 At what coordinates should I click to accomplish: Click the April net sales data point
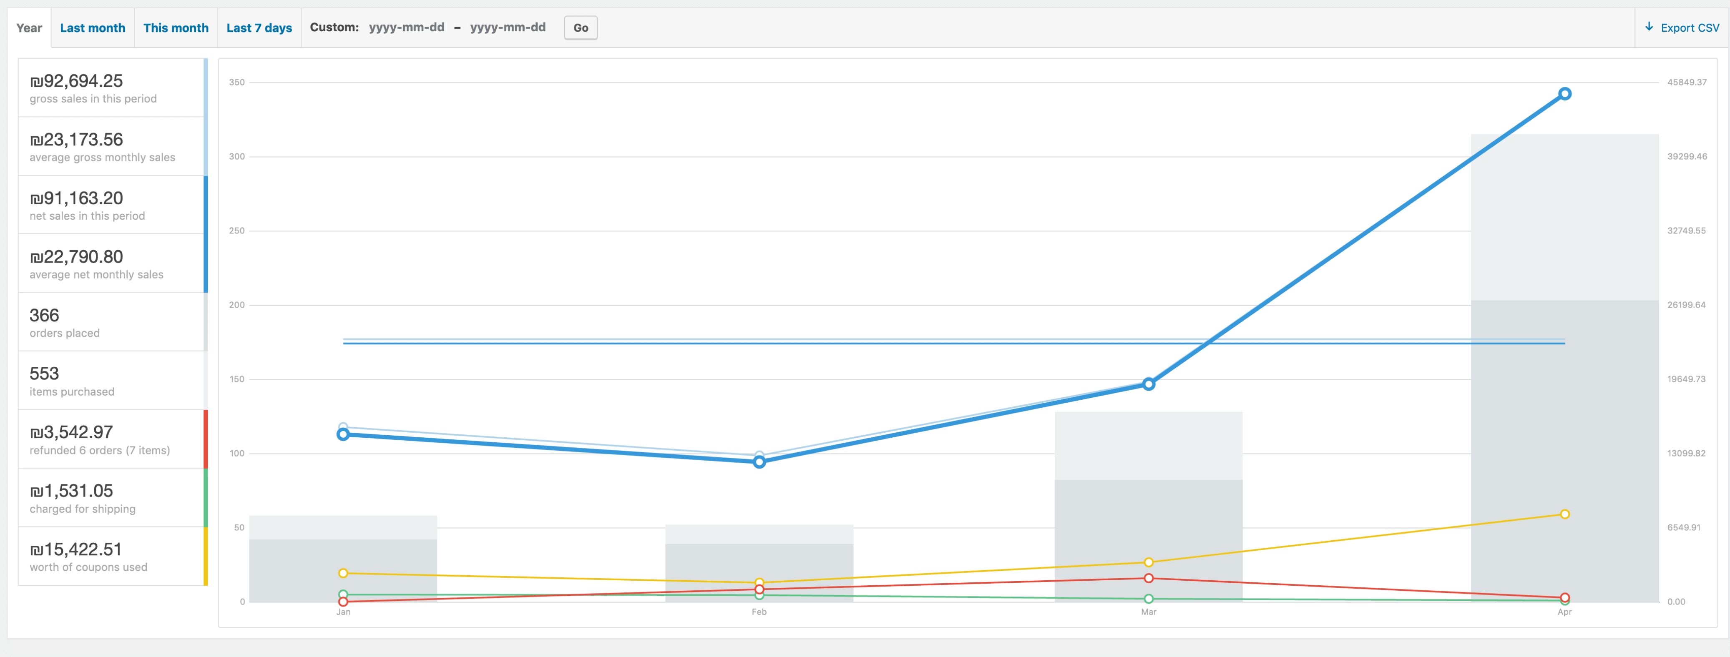tap(1564, 94)
